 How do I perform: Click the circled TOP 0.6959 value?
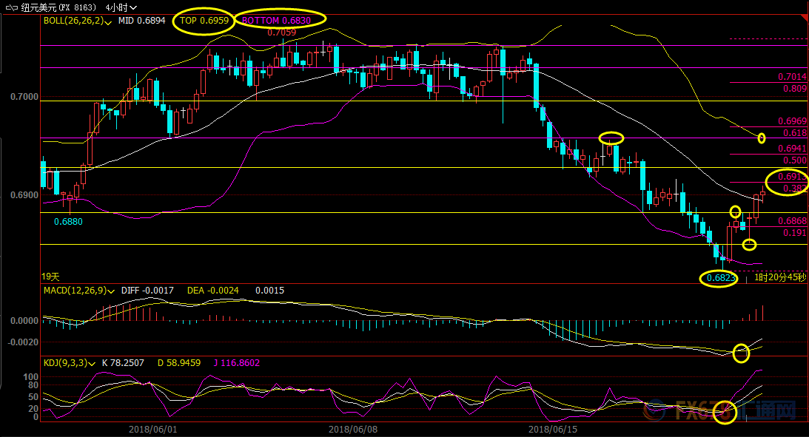(x=204, y=21)
